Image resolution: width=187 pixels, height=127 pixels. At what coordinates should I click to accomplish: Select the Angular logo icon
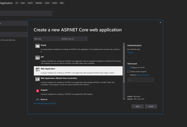click(x=37, y=91)
